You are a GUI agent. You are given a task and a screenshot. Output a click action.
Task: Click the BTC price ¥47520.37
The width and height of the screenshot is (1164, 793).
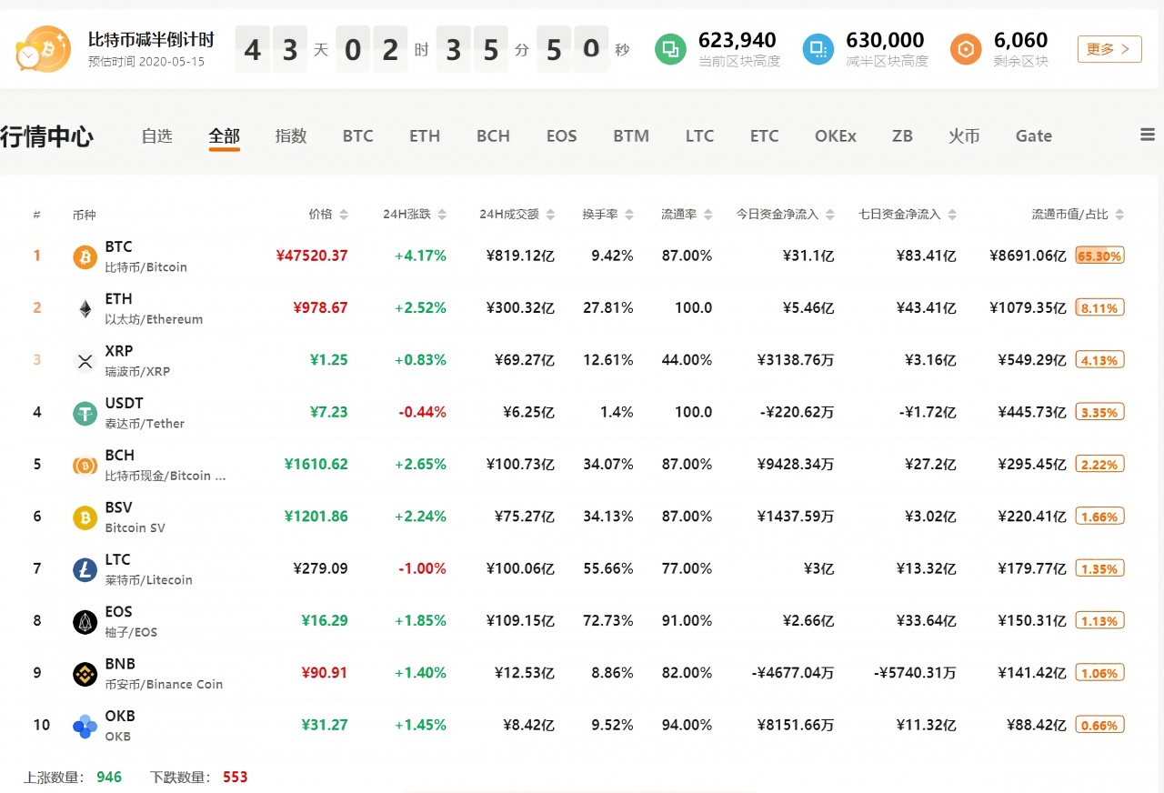[312, 256]
